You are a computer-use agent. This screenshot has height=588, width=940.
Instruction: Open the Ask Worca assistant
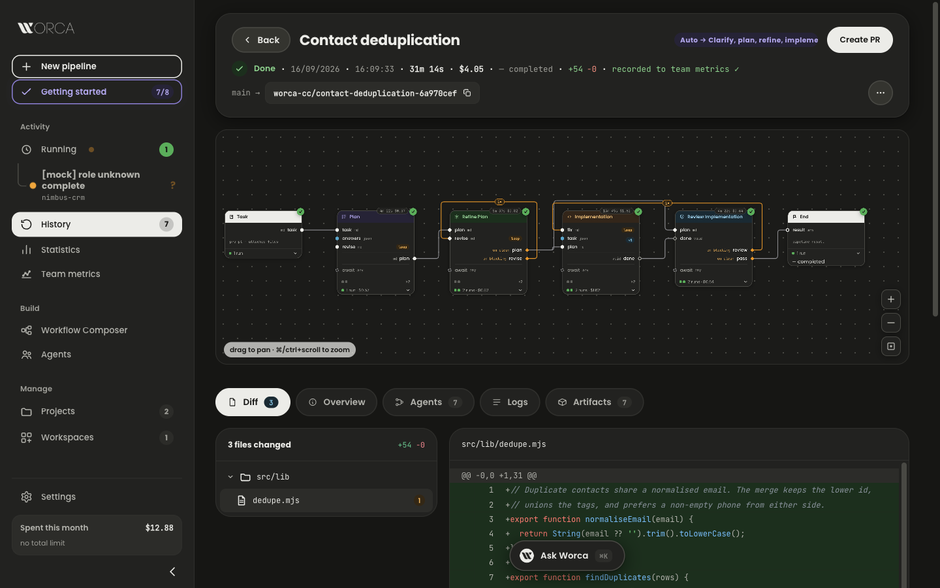[567, 556]
